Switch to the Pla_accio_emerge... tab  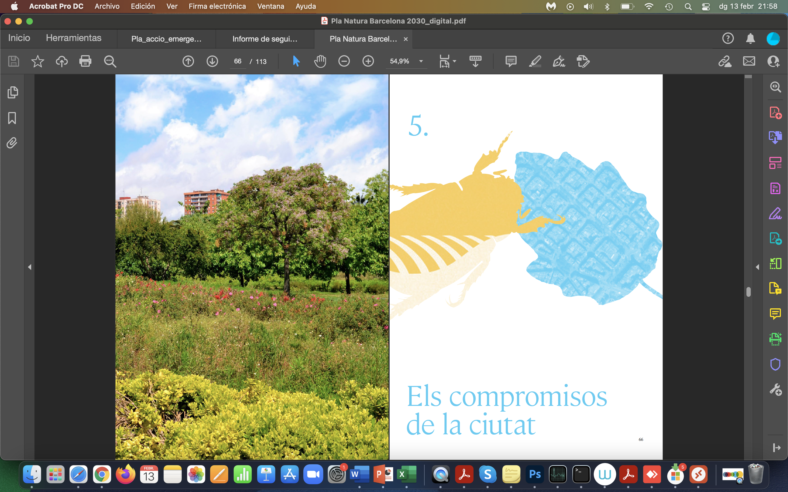coord(166,39)
